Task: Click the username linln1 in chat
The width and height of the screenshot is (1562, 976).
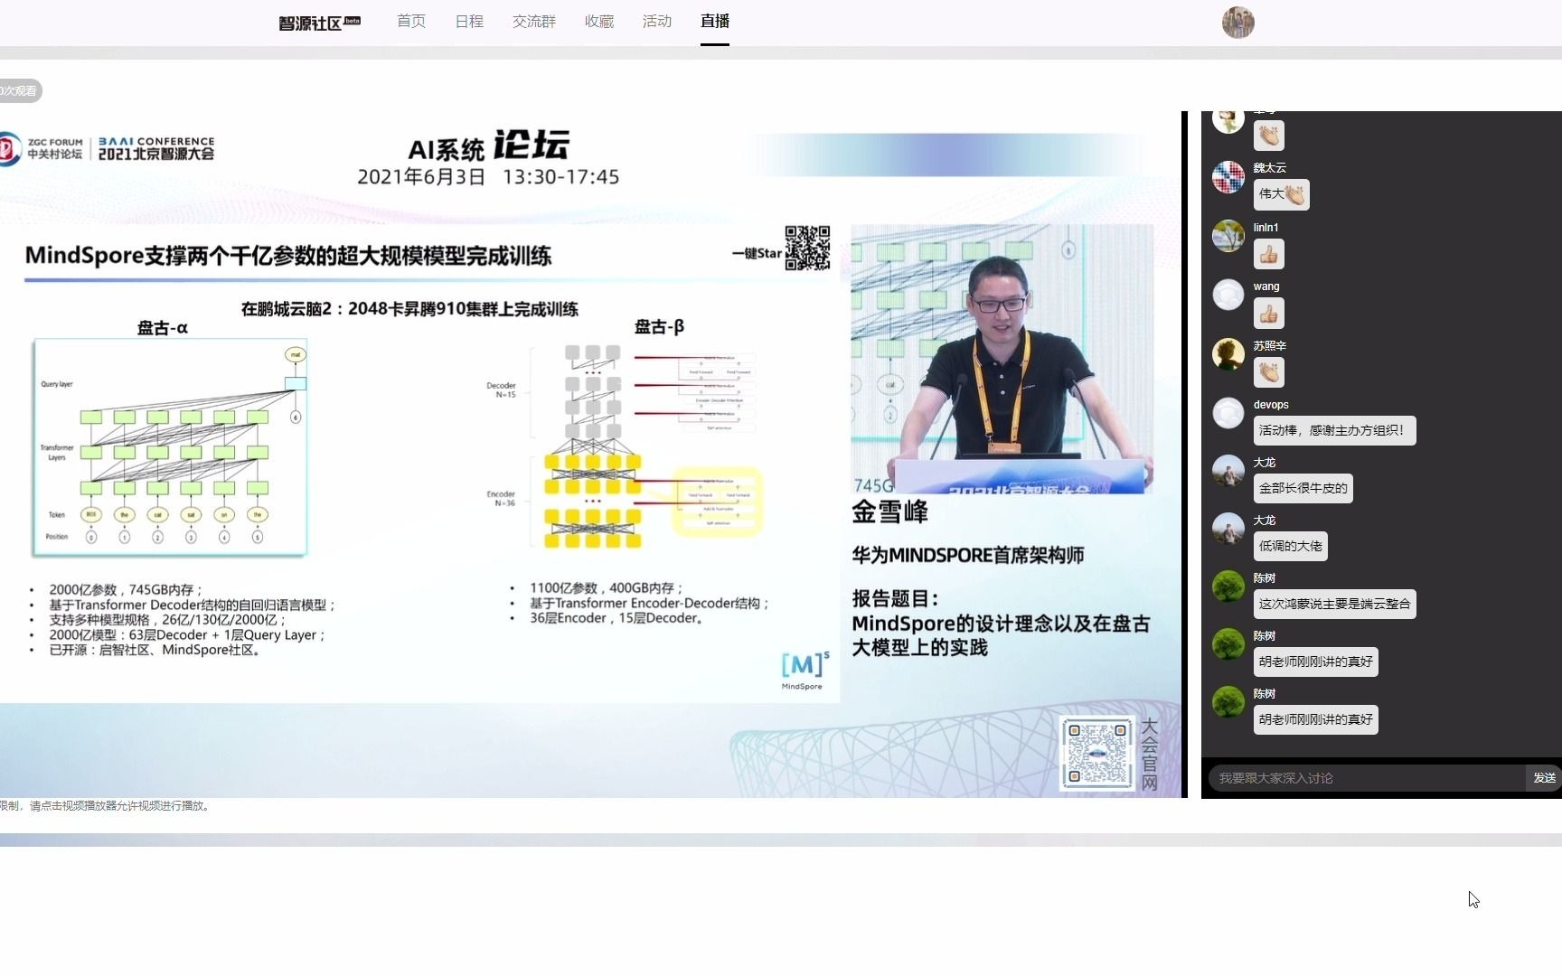Action: click(1266, 228)
